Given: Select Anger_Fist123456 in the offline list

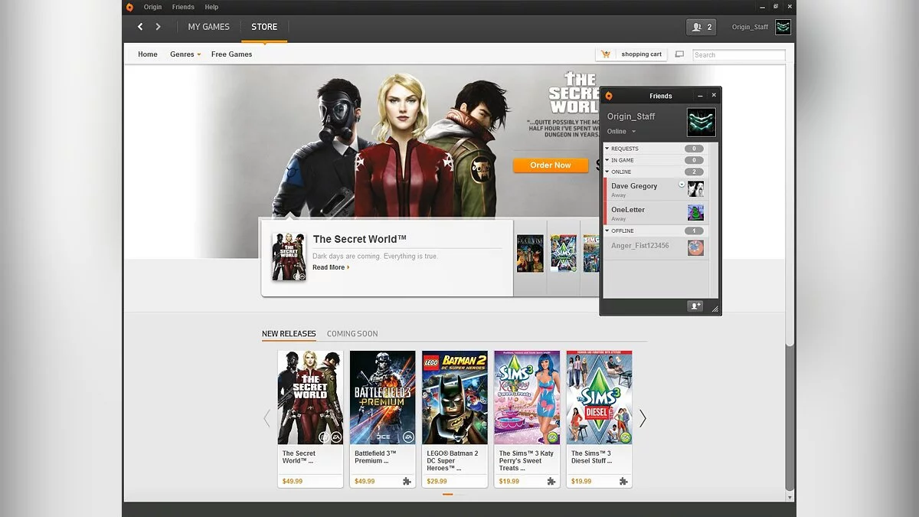Looking at the screenshot, I should [656, 247].
